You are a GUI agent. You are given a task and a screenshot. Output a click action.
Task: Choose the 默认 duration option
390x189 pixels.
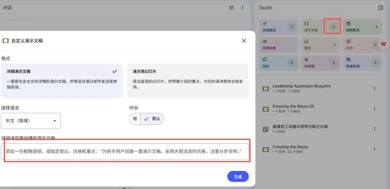point(152,119)
